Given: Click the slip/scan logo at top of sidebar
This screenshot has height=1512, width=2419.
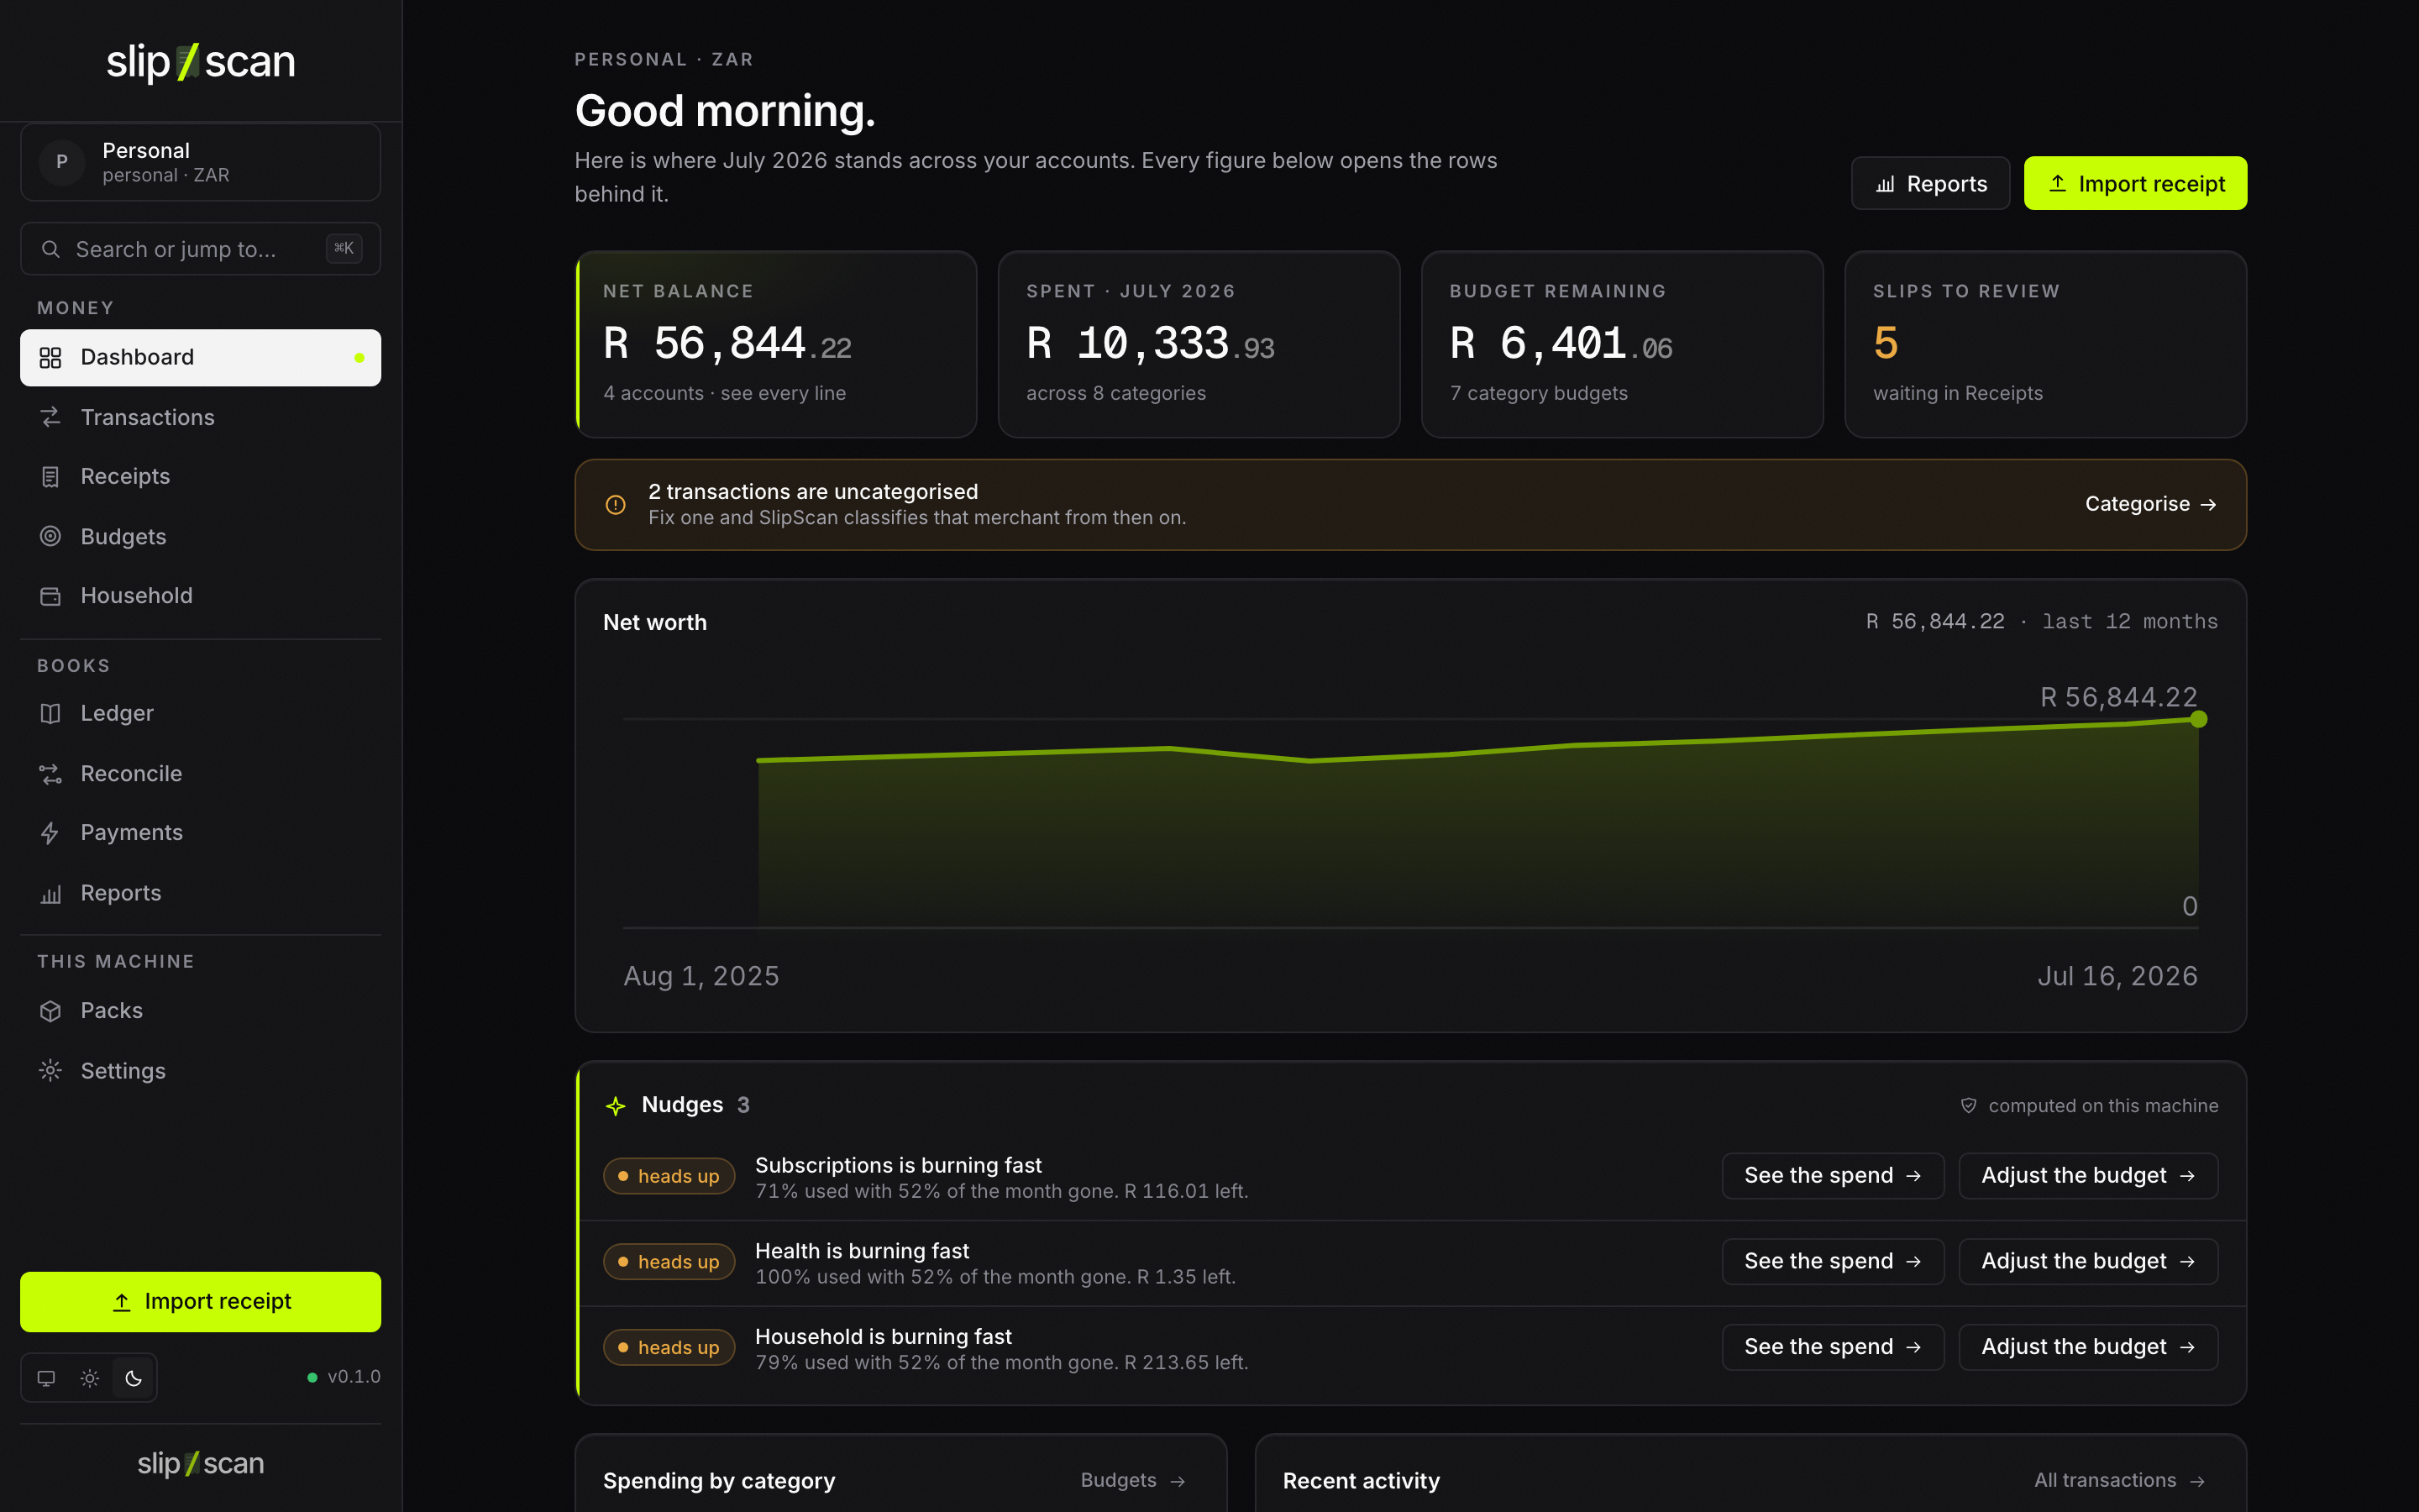Looking at the screenshot, I should pos(201,61).
